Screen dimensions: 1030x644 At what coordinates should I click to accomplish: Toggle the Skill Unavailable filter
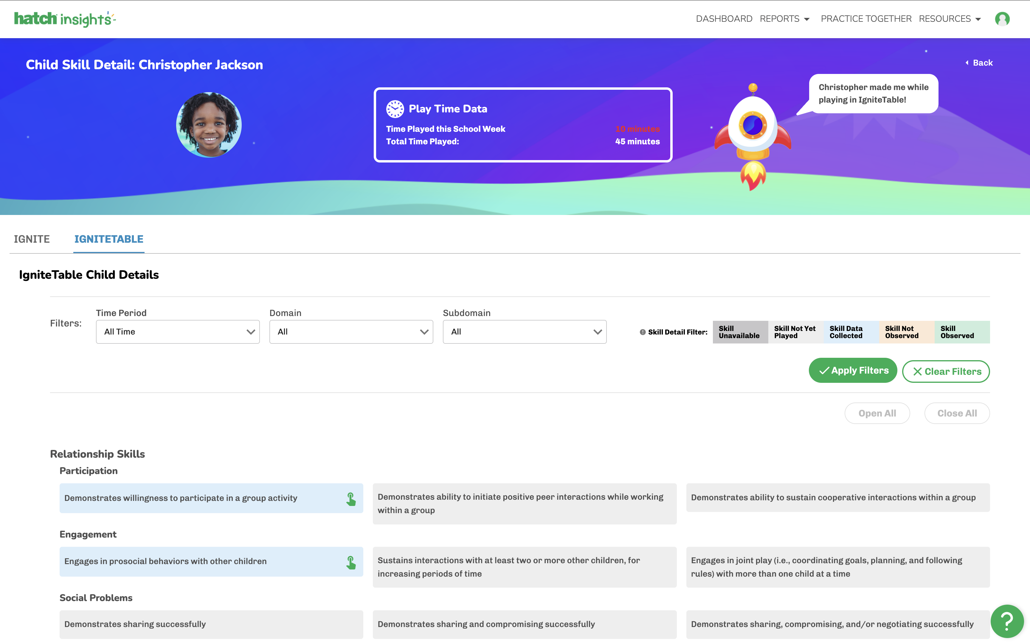pos(740,332)
